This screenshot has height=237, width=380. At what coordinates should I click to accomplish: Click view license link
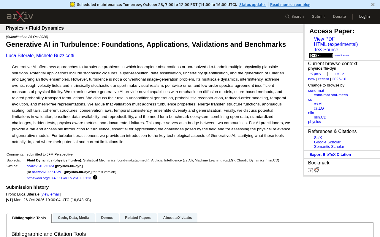coord(342,55)
